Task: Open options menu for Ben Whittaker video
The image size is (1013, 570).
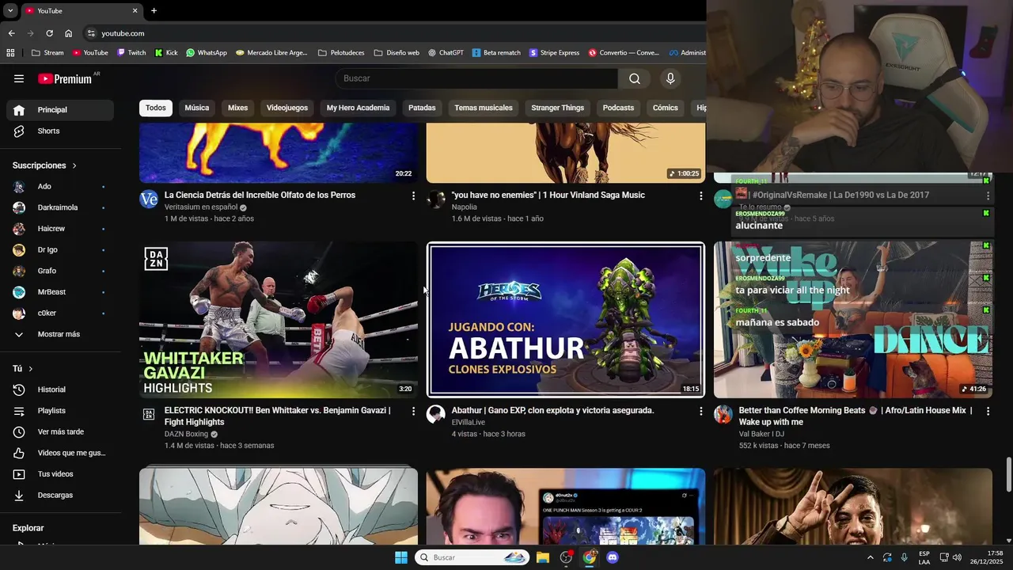Action: point(413,411)
